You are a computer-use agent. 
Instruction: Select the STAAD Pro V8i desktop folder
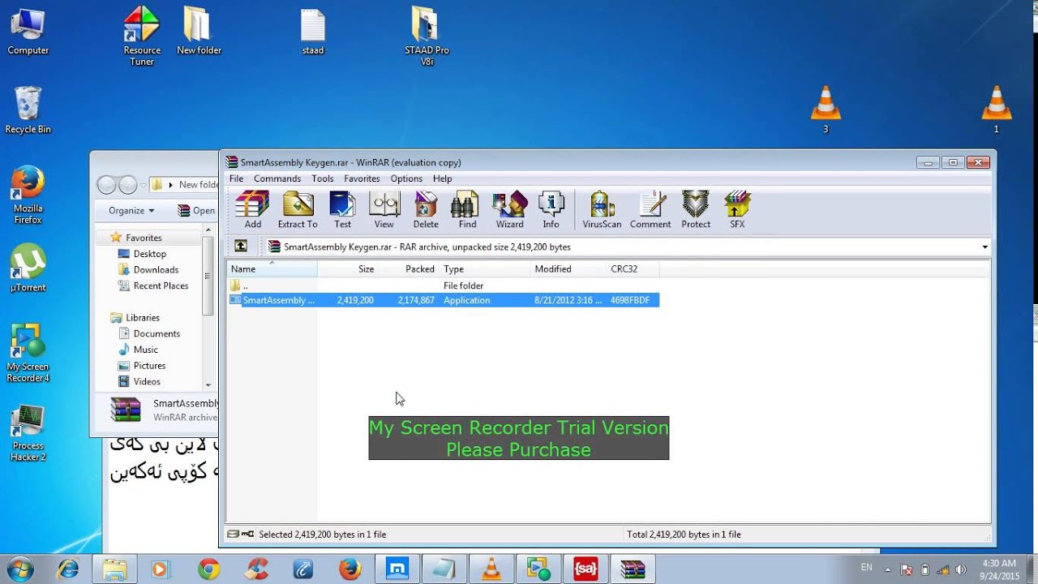pos(427,36)
